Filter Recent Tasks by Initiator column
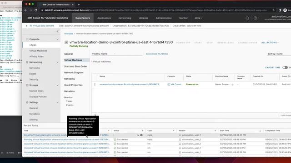Screen dimensions: 291x163 215,131
